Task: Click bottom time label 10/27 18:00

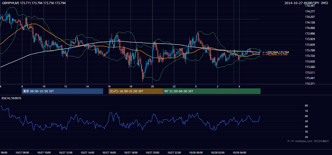Action: 131,152
